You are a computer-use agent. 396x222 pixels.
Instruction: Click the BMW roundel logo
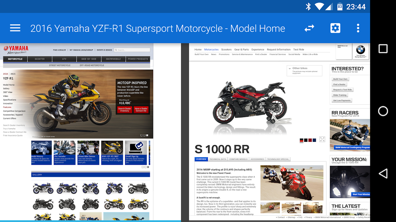pyautogui.click(x=361, y=50)
